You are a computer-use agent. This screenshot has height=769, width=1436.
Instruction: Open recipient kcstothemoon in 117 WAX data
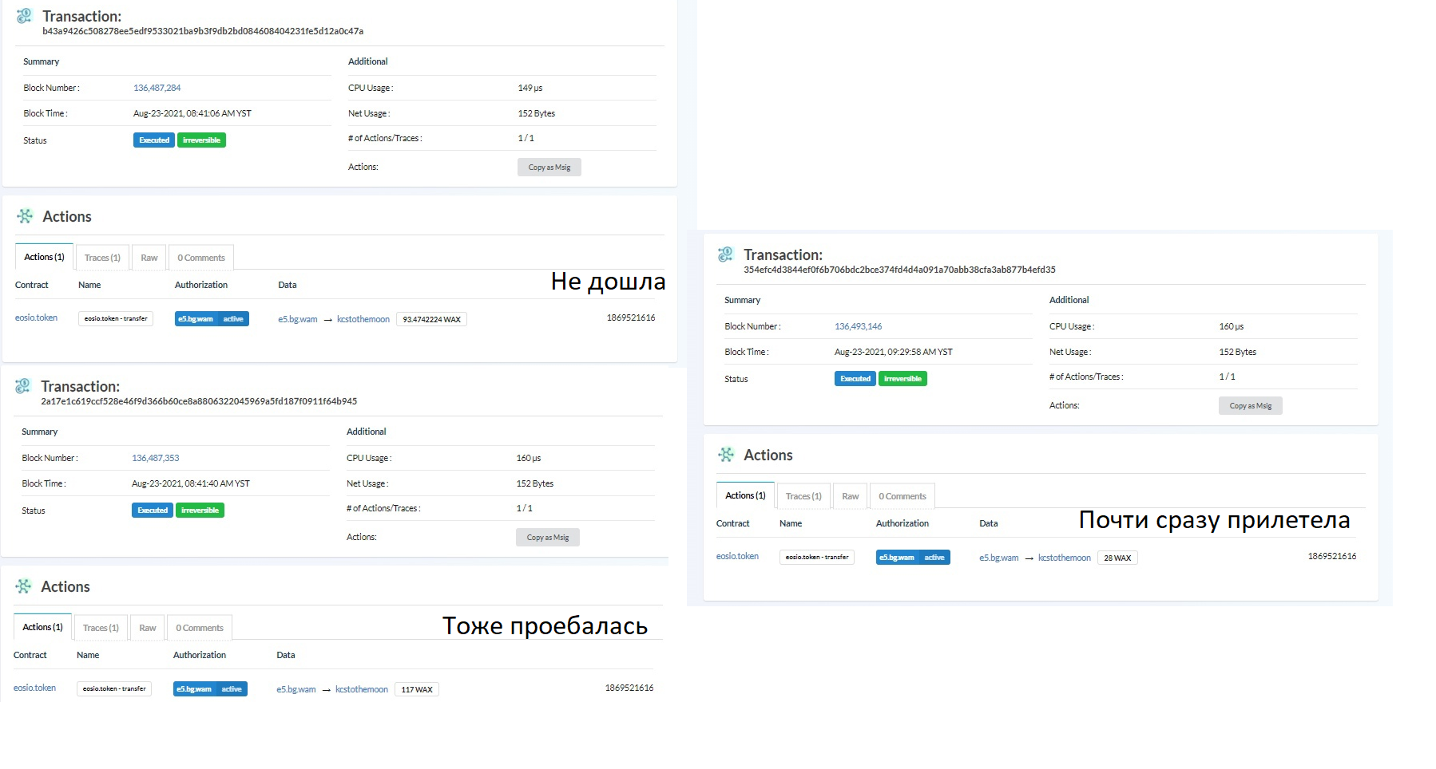point(362,689)
